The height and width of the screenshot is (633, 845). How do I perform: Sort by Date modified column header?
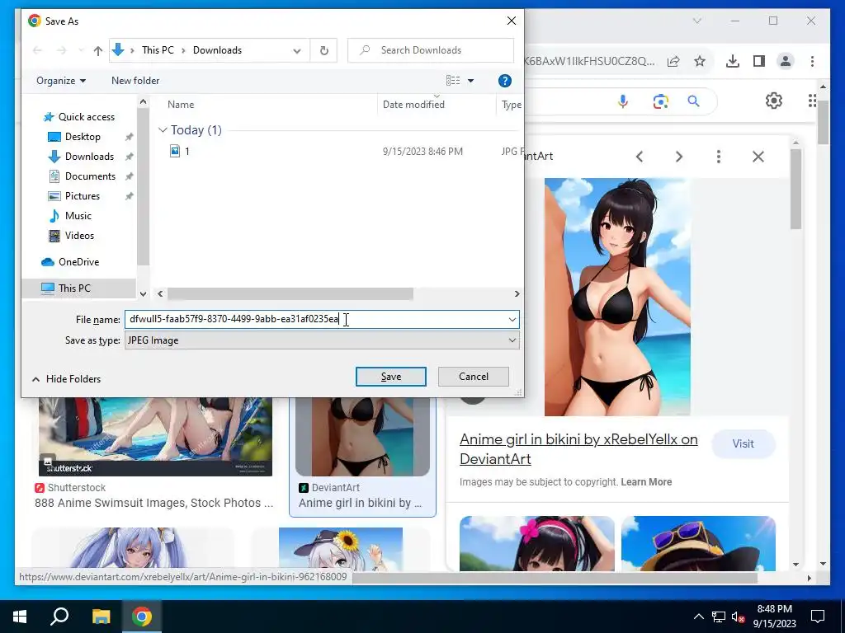tap(413, 105)
